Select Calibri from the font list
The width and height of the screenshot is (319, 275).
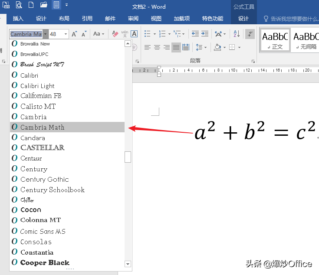coord(67,75)
